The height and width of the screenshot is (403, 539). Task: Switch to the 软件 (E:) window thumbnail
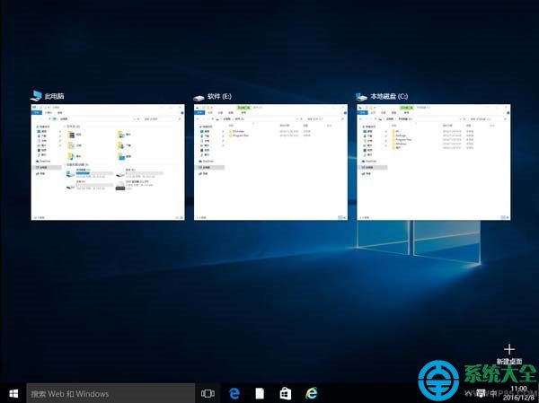tap(270, 162)
